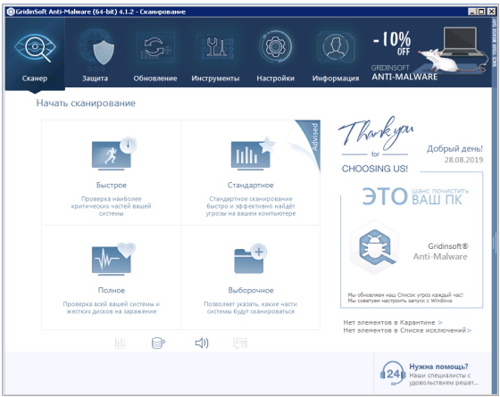The width and height of the screenshot is (500, 397).
Task: Click the ЭТО шанс почистить ВАШ ПК banner
Action: coord(415,196)
